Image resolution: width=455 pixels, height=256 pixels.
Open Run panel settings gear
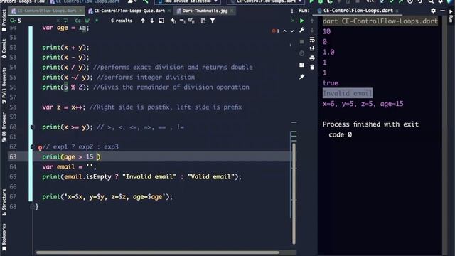coord(433,11)
